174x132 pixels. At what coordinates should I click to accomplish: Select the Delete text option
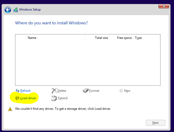pos(62,91)
